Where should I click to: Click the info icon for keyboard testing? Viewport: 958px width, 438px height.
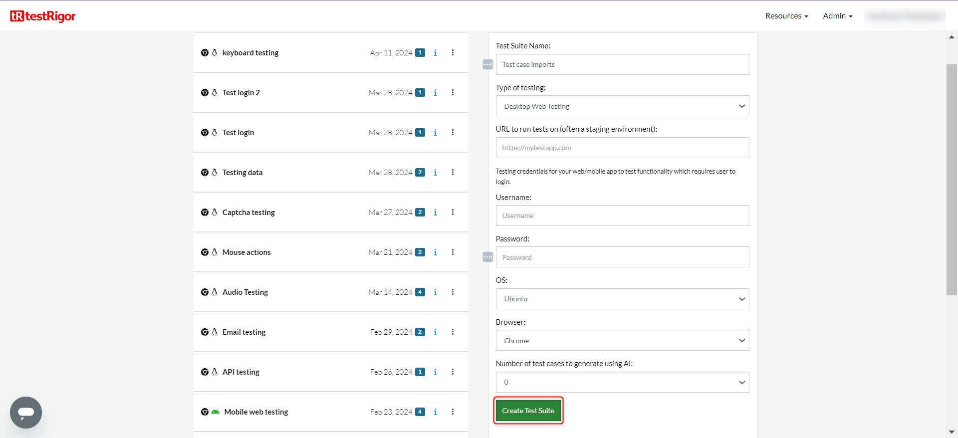click(x=435, y=53)
